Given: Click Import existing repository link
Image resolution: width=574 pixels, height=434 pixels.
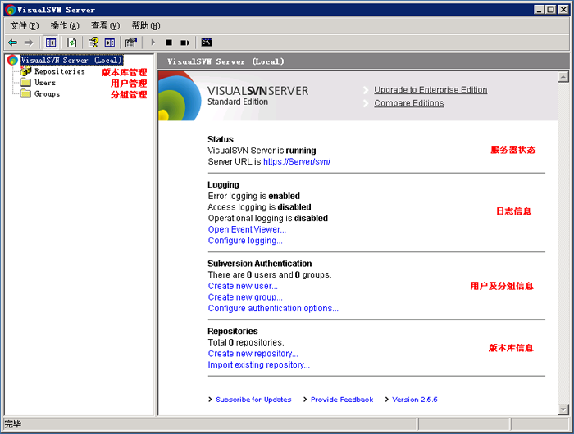Looking at the screenshot, I should point(259,365).
